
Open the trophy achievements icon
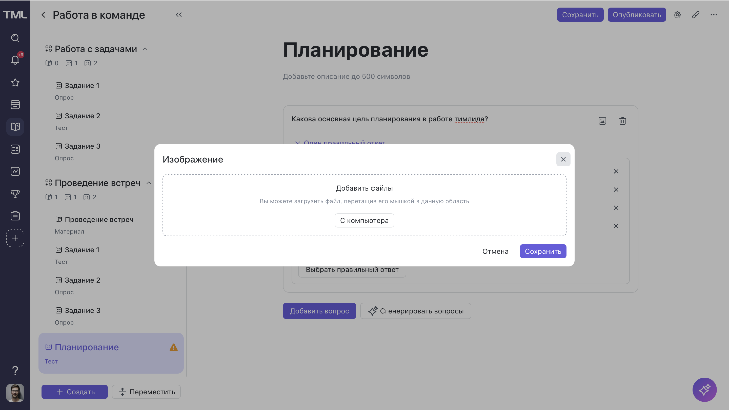click(15, 194)
